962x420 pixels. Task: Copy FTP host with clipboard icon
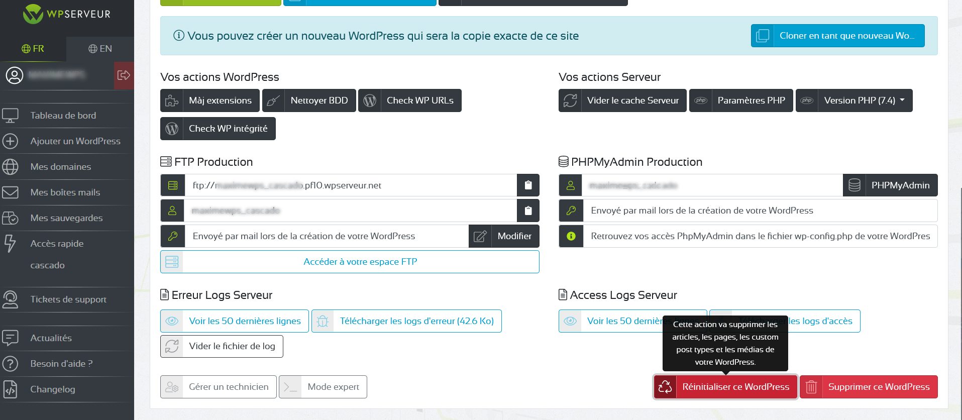528,185
